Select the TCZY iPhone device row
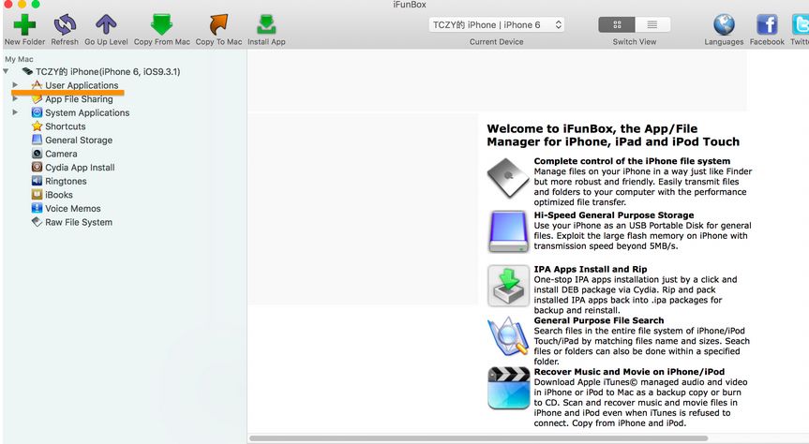This screenshot has height=444, width=809. point(108,71)
